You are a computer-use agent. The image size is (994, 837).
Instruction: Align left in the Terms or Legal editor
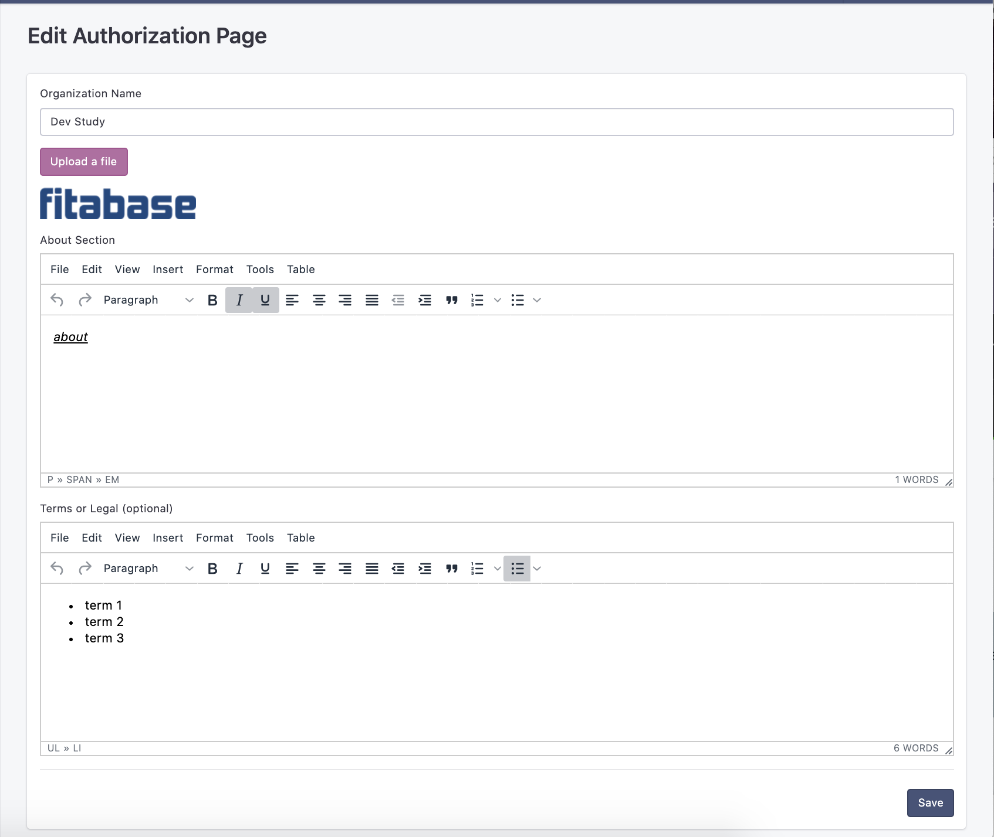click(x=292, y=569)
